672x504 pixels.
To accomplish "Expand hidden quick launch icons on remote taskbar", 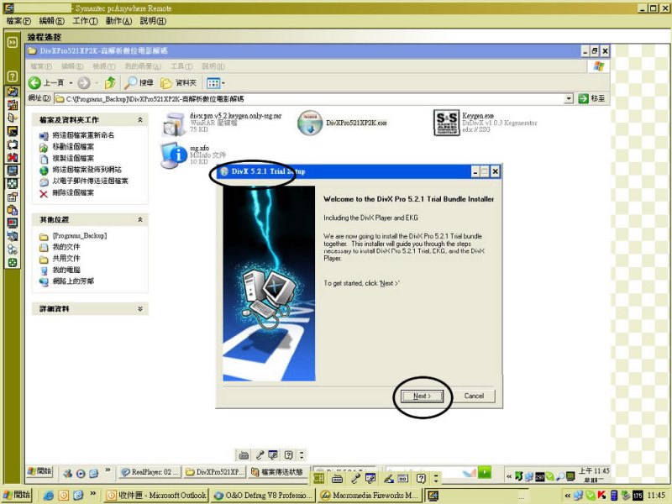I will click(x=108, y=470).
